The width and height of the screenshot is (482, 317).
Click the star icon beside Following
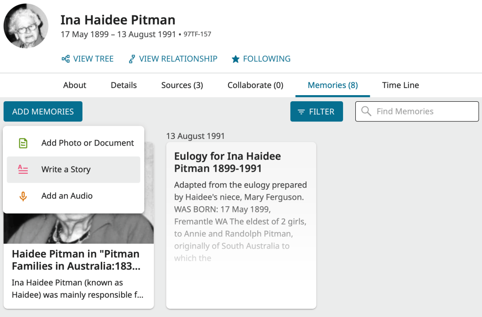point(236,59)
